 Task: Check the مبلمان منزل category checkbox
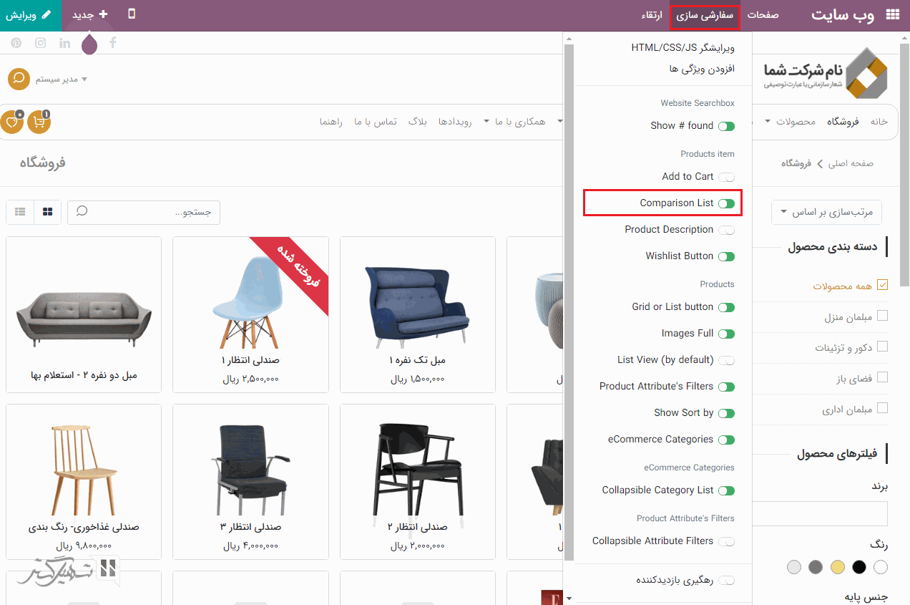[882, 316]
